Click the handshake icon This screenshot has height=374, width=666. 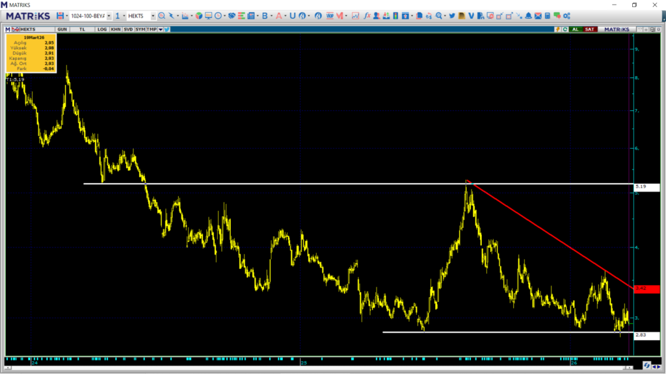coord(232,16)
